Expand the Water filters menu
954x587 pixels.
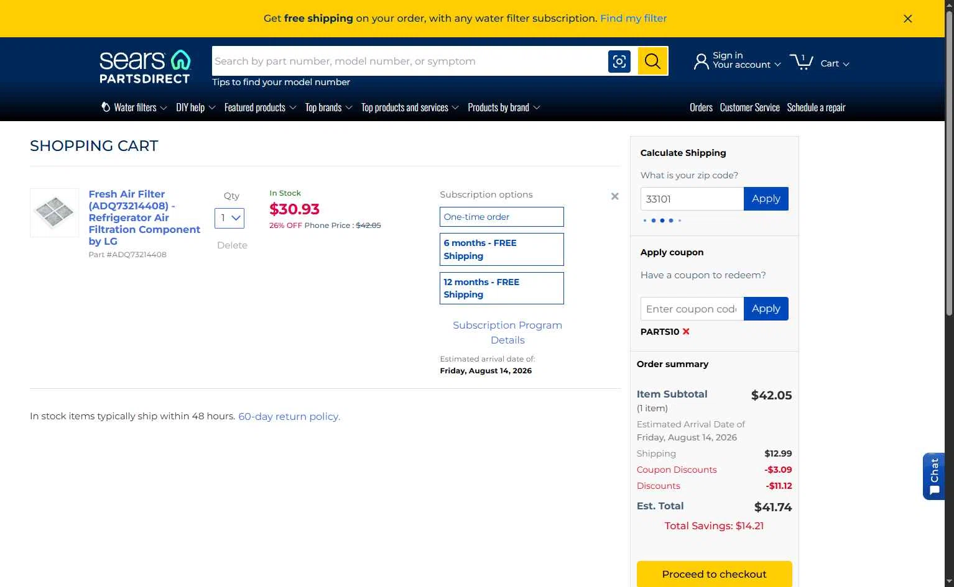coord(134,107)
